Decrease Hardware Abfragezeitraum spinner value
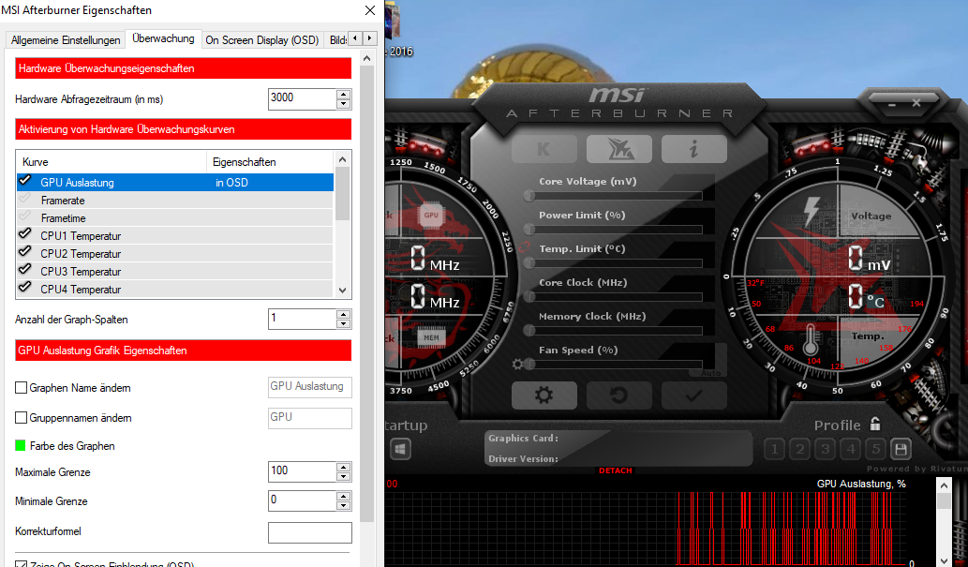The width and height of the screenshot is (968, 567). [344, 104]
